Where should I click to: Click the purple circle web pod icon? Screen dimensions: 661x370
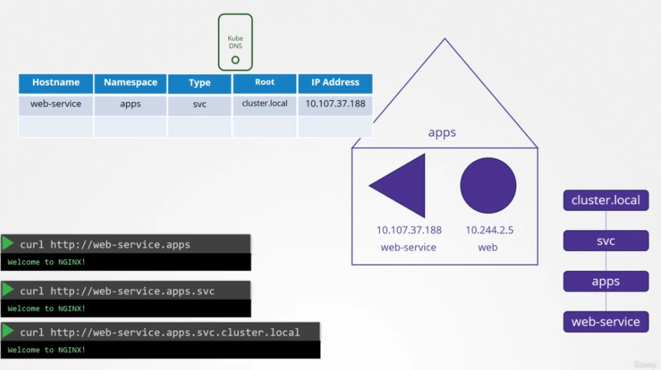coord(488,185)
